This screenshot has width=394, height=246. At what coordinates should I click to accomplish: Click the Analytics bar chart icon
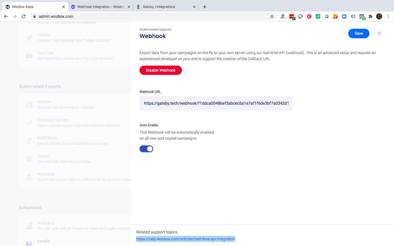pos(29,226)
